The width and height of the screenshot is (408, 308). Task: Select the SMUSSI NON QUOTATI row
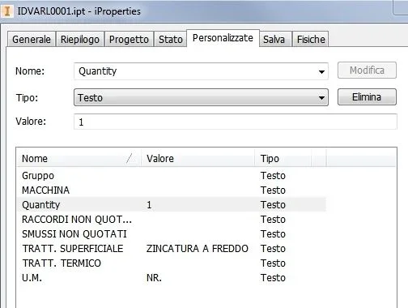pos(172,234)
